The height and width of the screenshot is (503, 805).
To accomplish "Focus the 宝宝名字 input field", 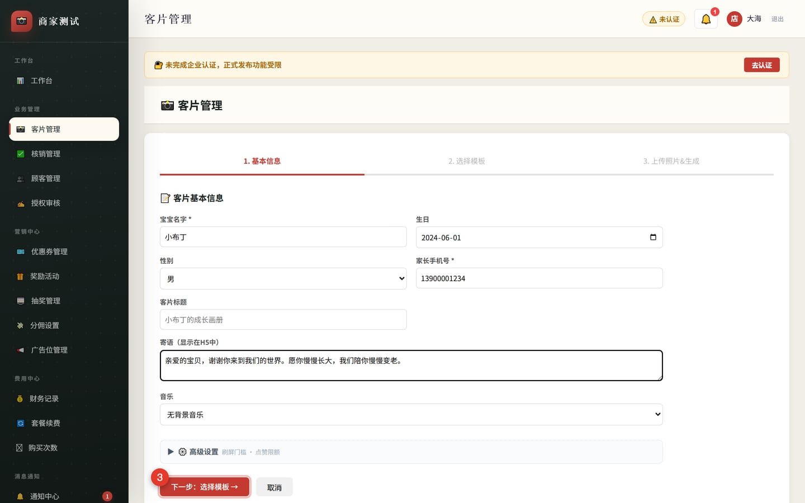I will pyautogui.click(x=283, y=237).
